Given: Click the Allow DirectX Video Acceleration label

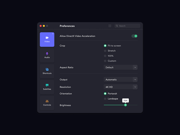Looking at the screenshot, I should point(78,36).
